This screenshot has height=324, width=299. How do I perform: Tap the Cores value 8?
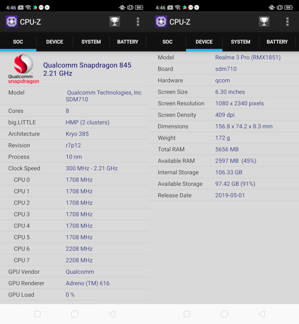(x=67, y=111)
